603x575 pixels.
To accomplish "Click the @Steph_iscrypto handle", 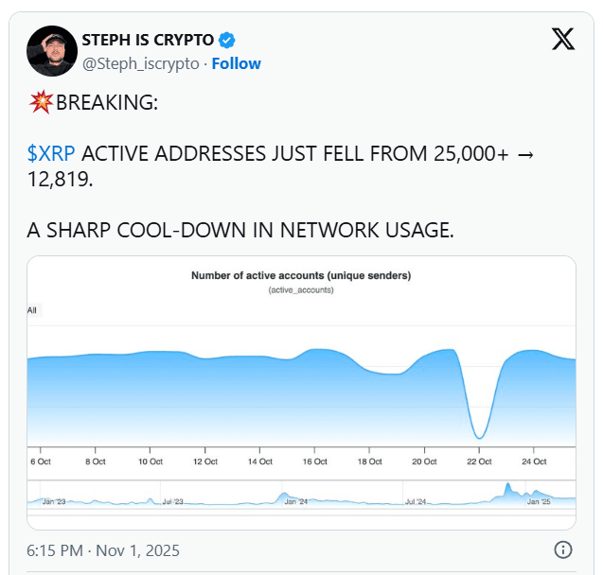I will pos(141,63).
